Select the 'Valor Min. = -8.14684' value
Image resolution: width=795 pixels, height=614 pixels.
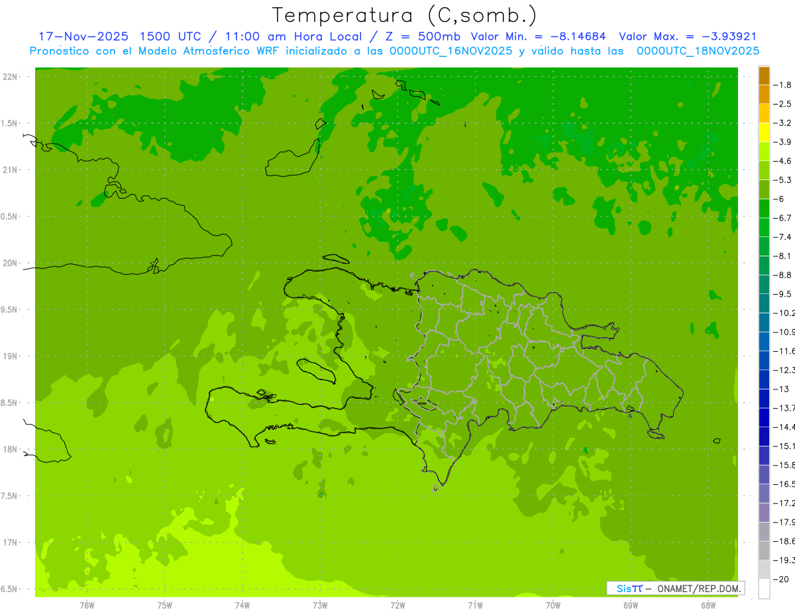click(x=538, y=36)
